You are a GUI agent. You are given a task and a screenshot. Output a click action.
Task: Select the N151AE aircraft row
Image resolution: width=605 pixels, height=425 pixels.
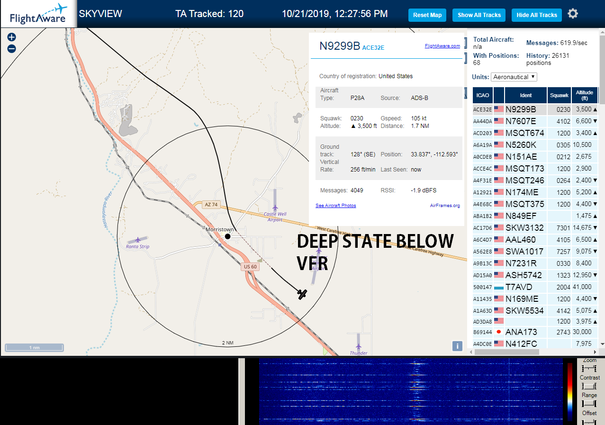click(x=535, y=157)
